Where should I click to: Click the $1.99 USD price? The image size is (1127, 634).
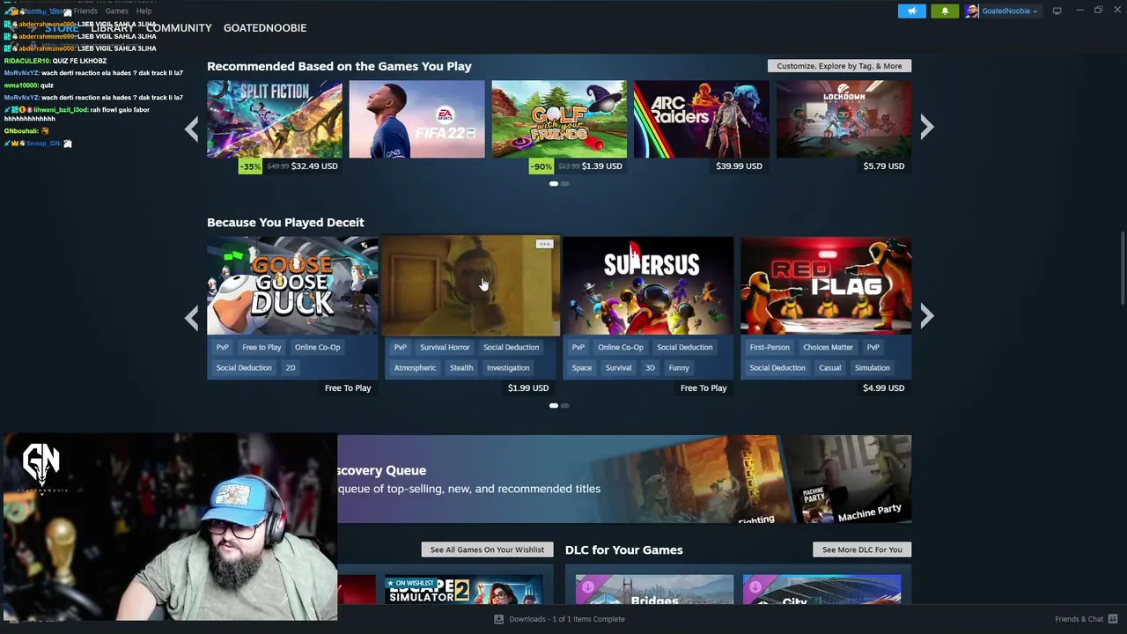pos(528,388)
